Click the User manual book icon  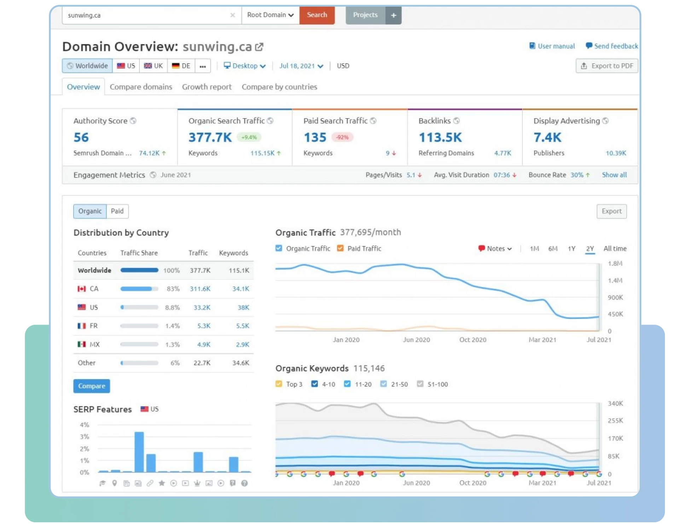[x=532, y=46]
